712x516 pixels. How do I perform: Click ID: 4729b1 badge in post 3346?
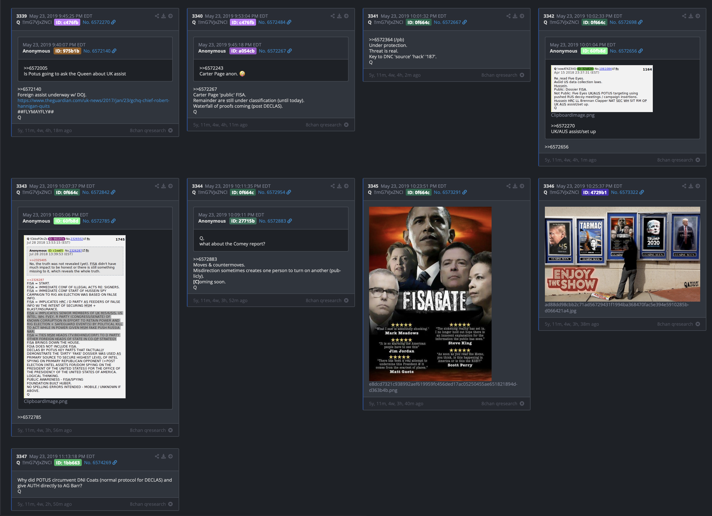pyautogui.click(x=595, y=193)
